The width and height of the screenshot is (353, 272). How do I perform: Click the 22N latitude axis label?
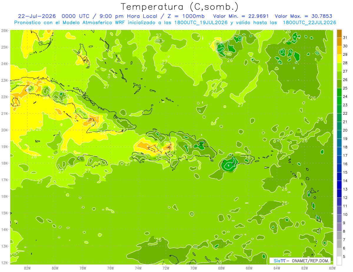[4, 97]
